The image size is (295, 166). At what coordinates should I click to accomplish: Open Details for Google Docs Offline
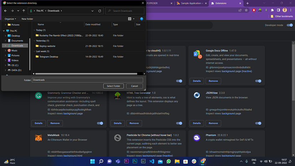click(197, 81)
